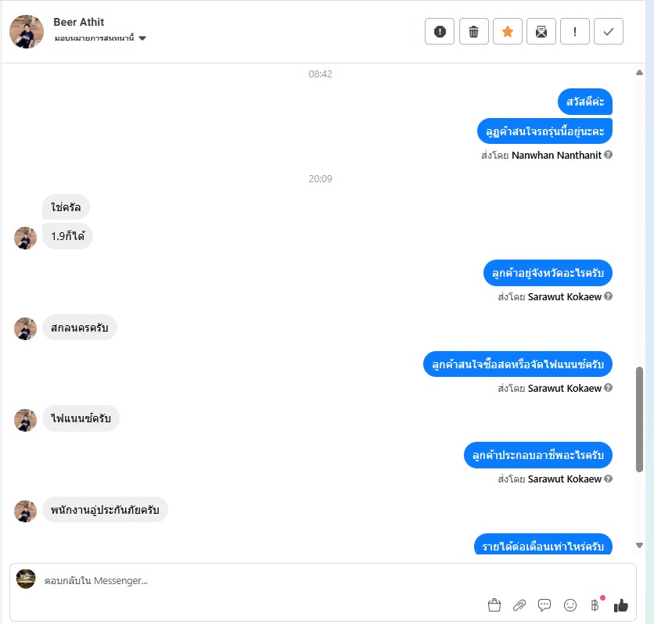Open Beer Athit profile picture in header
The image size is (654, 624).
click(x=27, y=32)
